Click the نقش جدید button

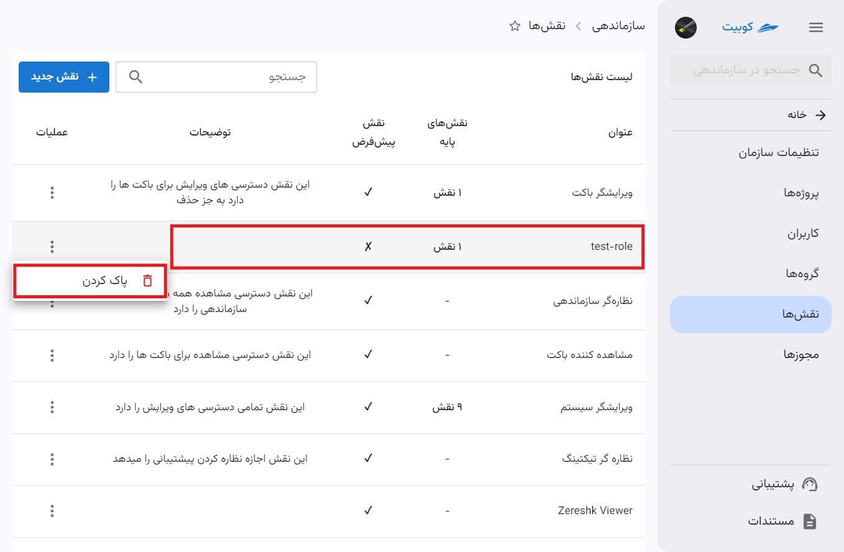[64, 77]
